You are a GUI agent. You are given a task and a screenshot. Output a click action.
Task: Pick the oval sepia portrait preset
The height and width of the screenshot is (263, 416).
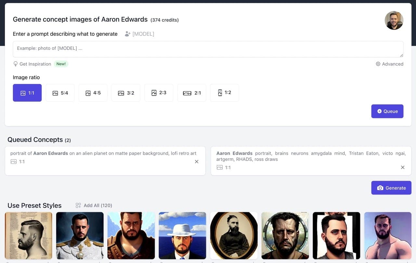coord(234,235)
